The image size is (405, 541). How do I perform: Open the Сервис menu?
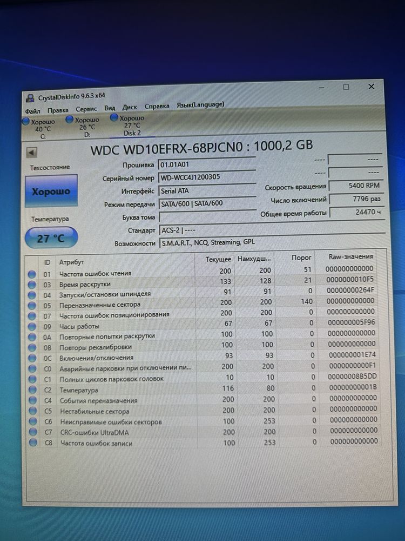(x=86, y=109)
